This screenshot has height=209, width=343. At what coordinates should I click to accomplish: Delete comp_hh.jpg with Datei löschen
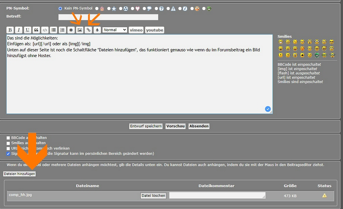[x=153, y=196]
